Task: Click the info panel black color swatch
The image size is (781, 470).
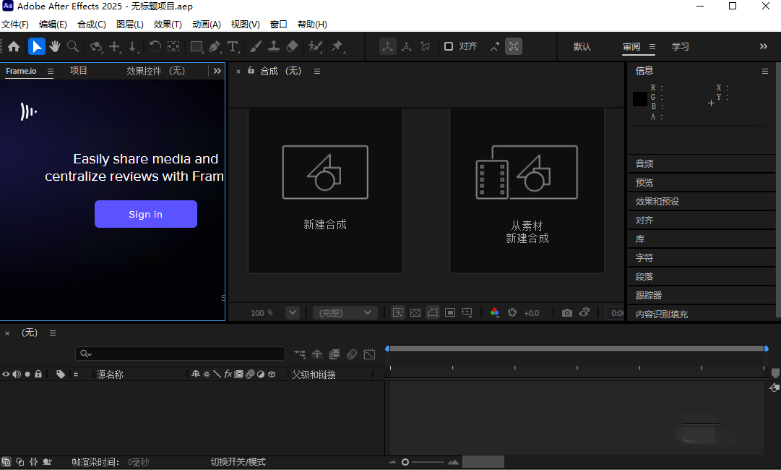Action: [x=640, y=98]
